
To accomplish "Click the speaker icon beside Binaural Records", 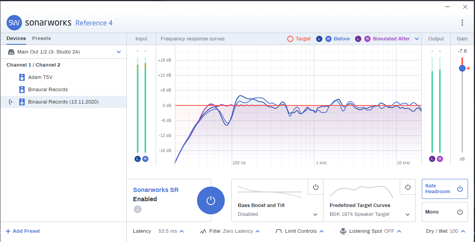I will [x=22, y=90].
